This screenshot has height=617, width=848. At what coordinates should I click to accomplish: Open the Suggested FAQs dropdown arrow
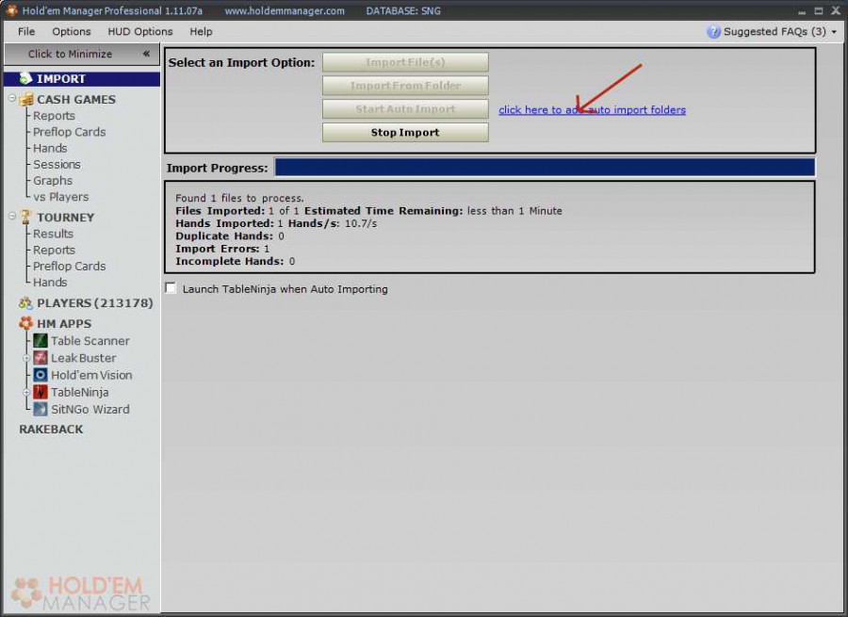(834, 32)
